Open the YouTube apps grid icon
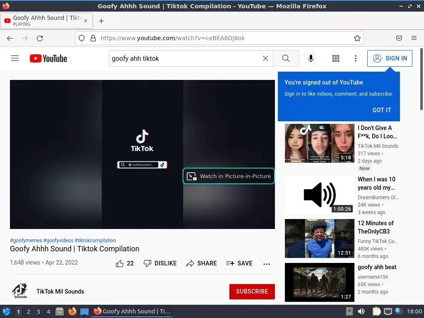This screenshot has width=424, height=318. point(335,58)
